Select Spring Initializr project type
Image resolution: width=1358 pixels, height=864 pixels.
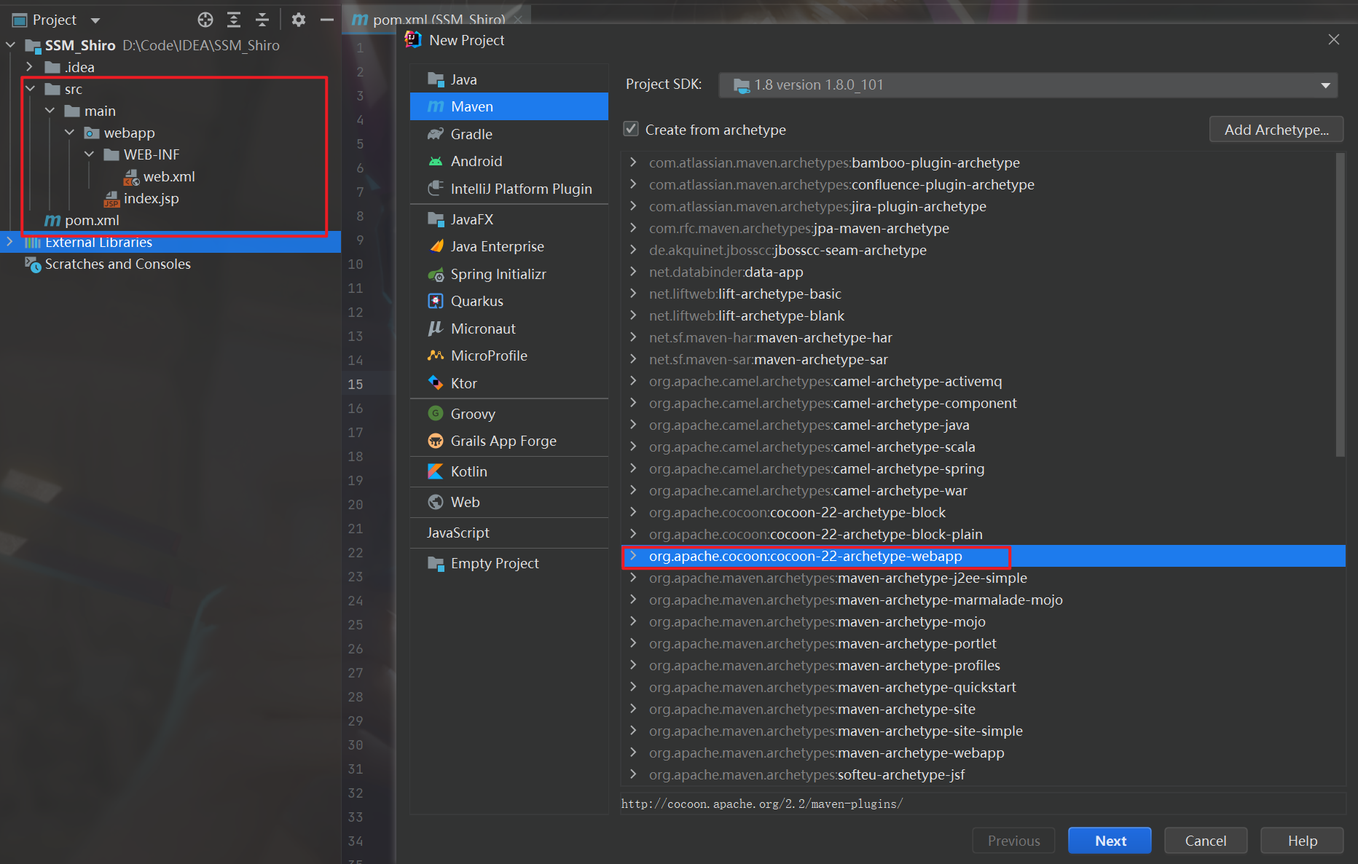click(509, 274)
